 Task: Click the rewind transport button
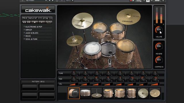pyautogui.click(x=24, y=22)
